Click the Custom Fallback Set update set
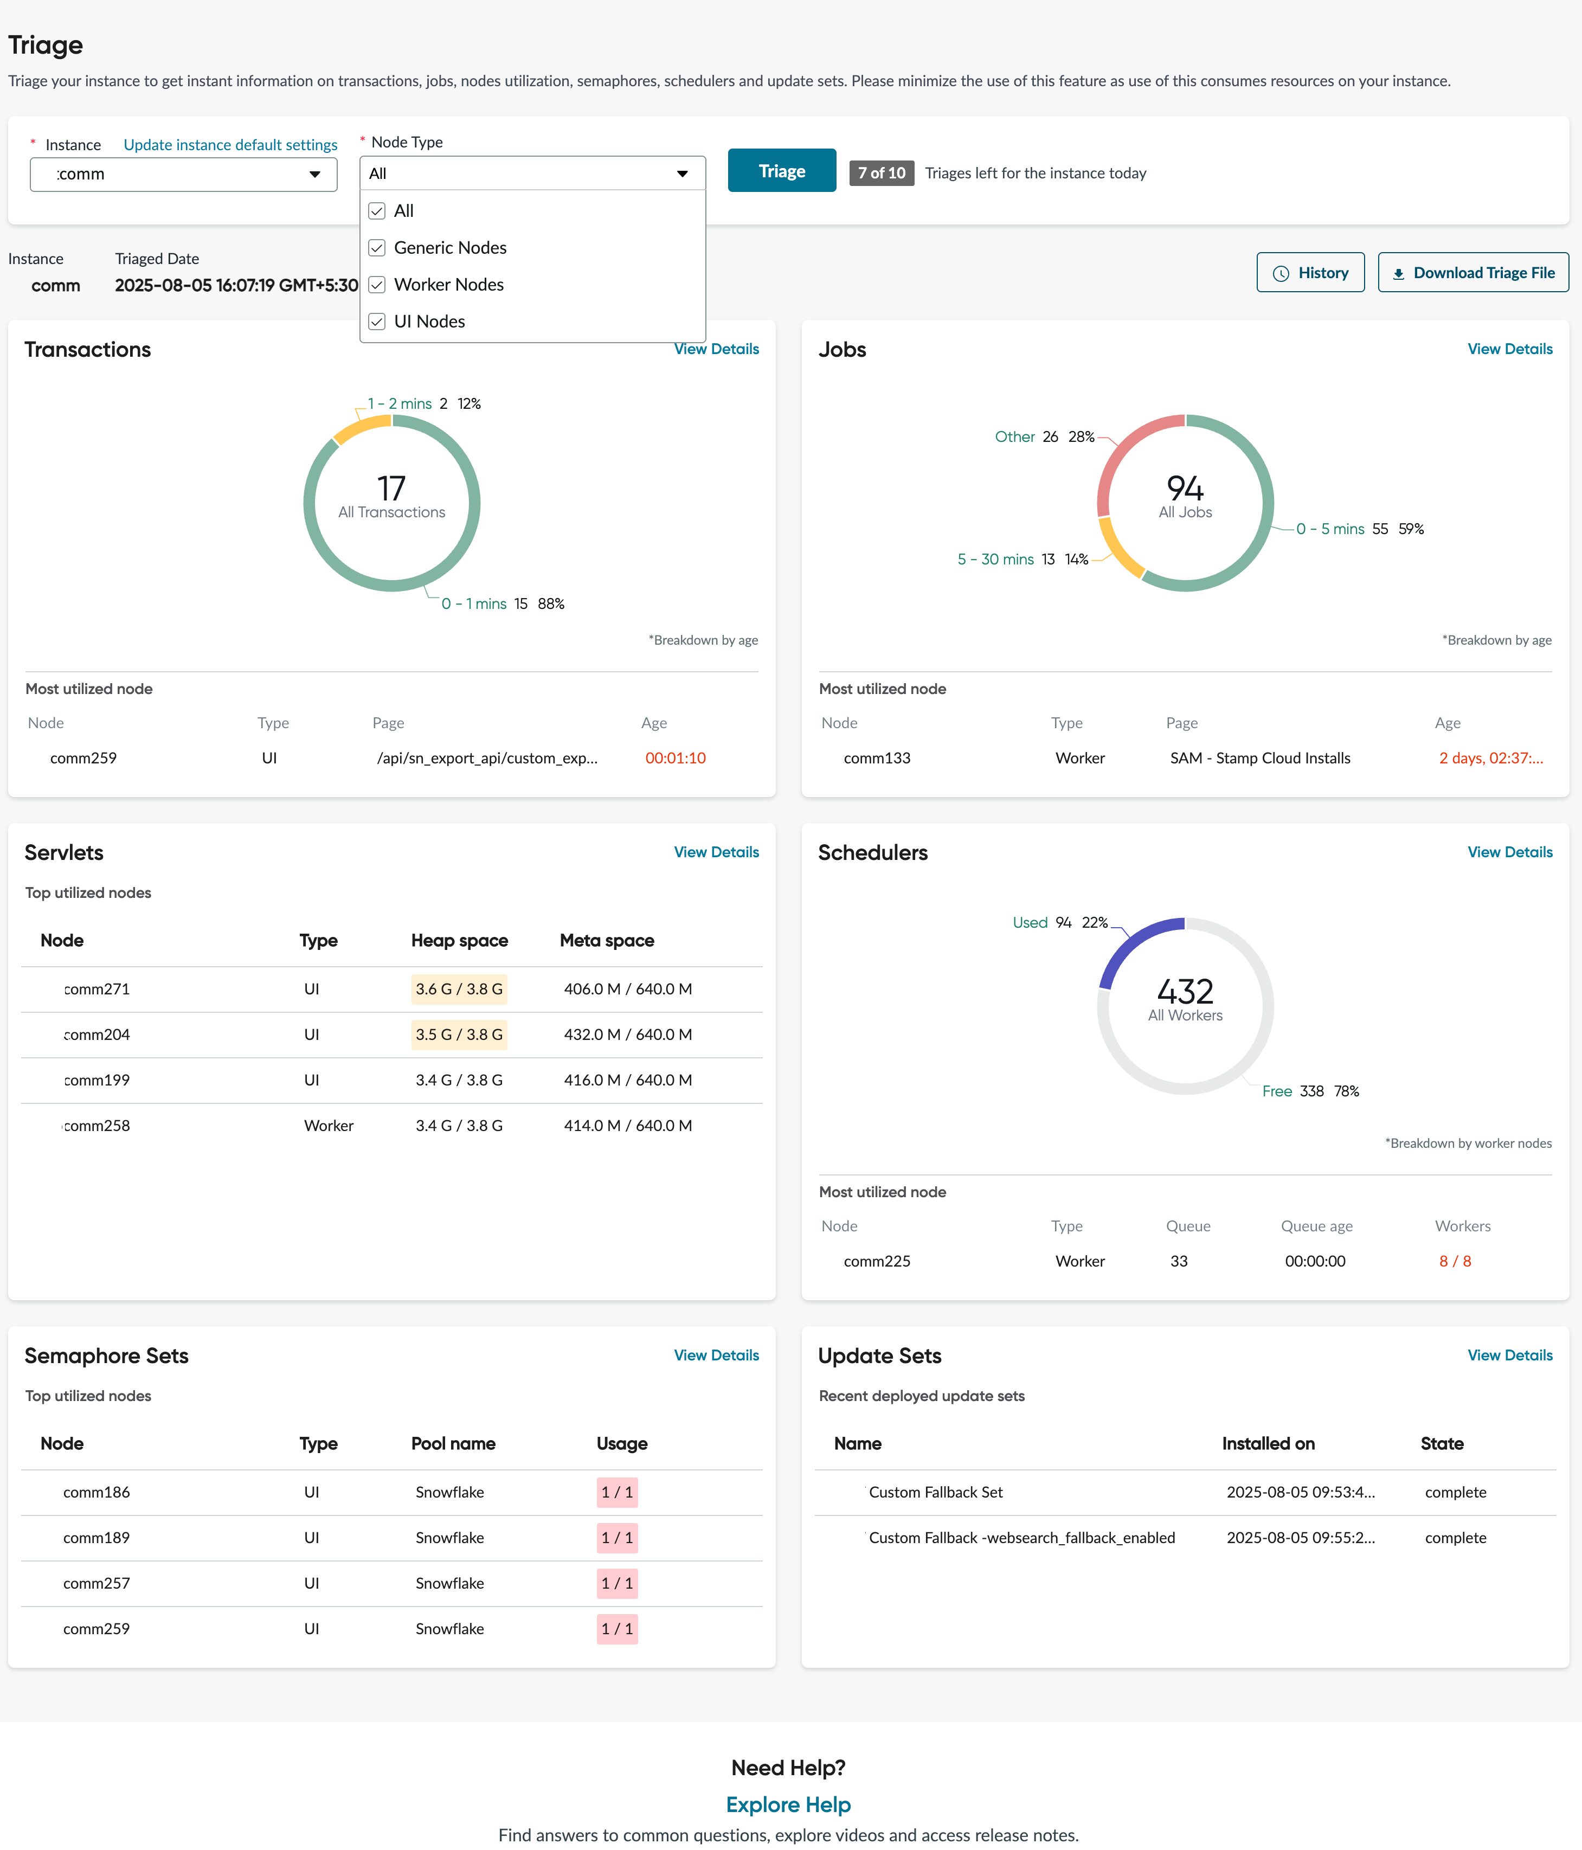 tap(936, 1492)
